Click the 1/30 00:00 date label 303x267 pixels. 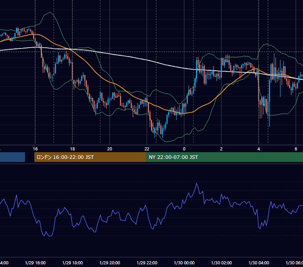tap(184, 263)
